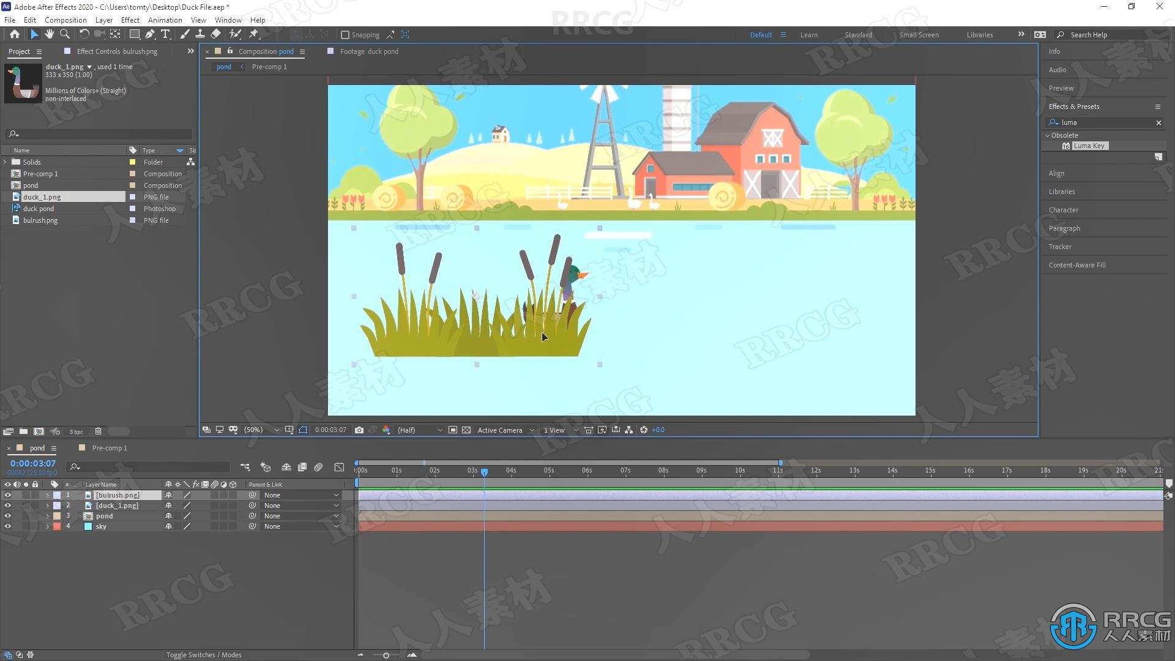
Task: Click the Zoom tool icon
Action: pos(64,34)
